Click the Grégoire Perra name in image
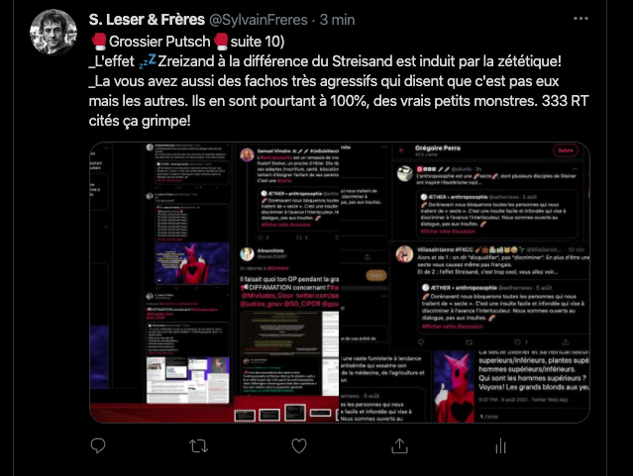 pyautogui.click(x=438, y=148)
